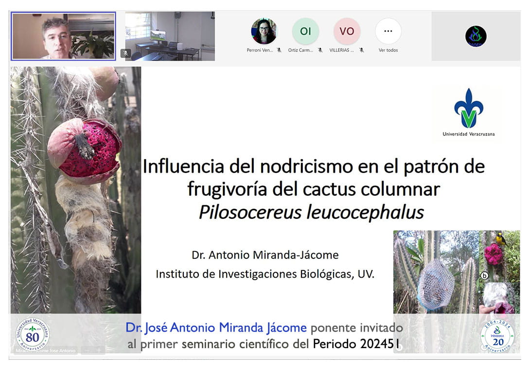Click the mute icon beside Perroni Ven
This screenshot has height=369, width=530.
click(x=279, y=50)
